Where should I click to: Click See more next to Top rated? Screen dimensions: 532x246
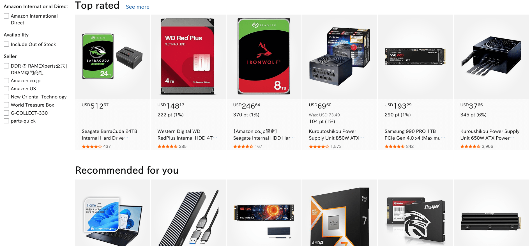[137, 7]
